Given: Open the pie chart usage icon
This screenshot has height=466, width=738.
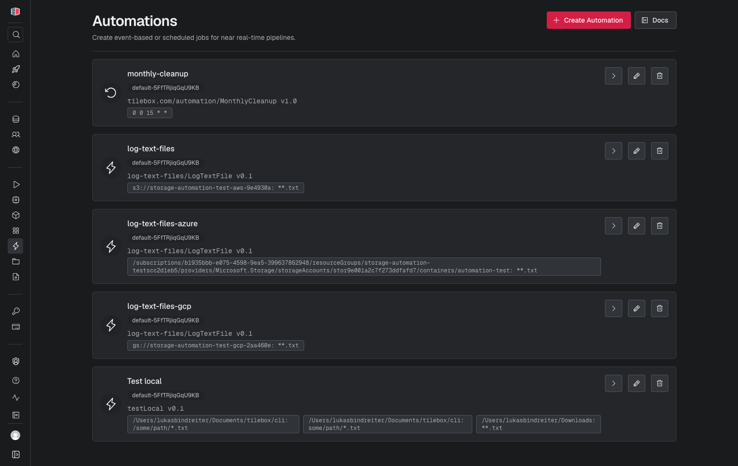Looking at the screenshot, I should 15,85.
